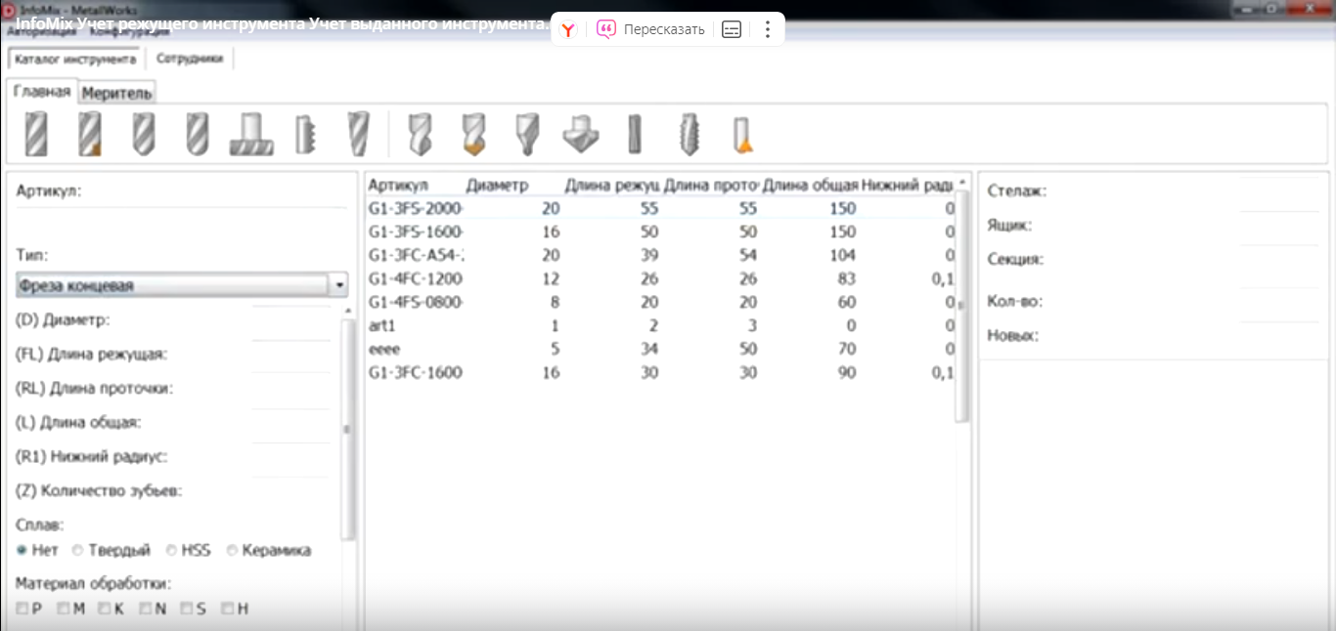Viewport: 1336px width, 631px height.
Task: Select the G1-4FC-1200 row in table
Action: tap(415, 278)
